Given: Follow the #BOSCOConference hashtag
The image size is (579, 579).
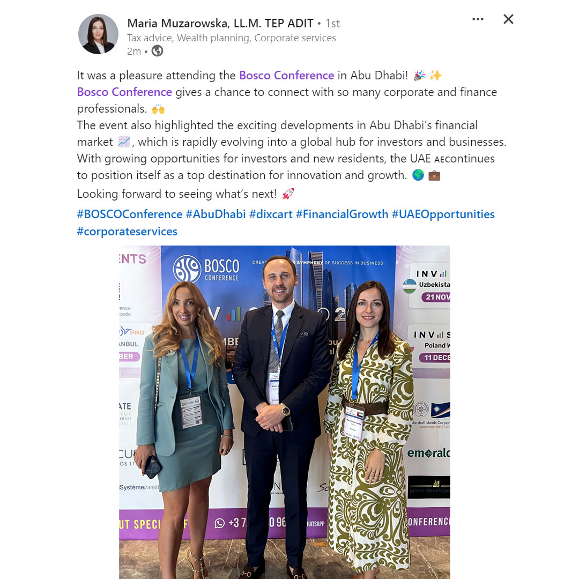Looking at the screenshot, I should pyautogui.click(x=130, y=214).
